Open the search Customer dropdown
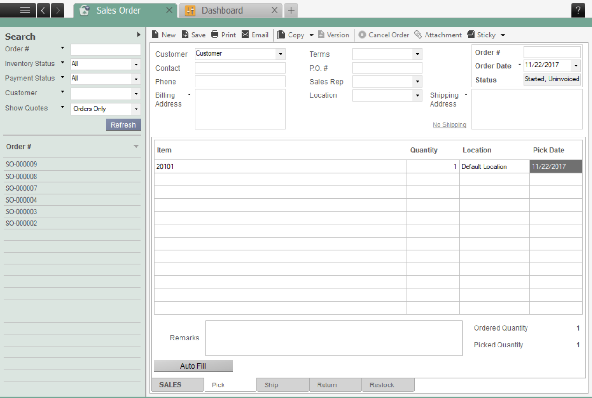592x398 pixels. (x=136, y=94)
